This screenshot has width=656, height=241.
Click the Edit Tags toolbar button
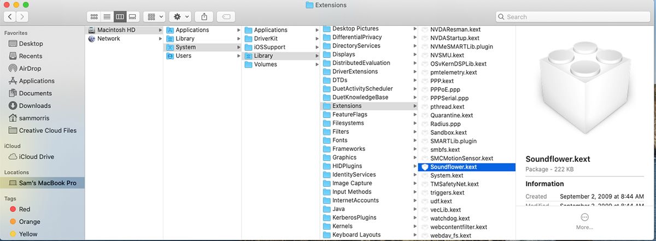point(226,17)
